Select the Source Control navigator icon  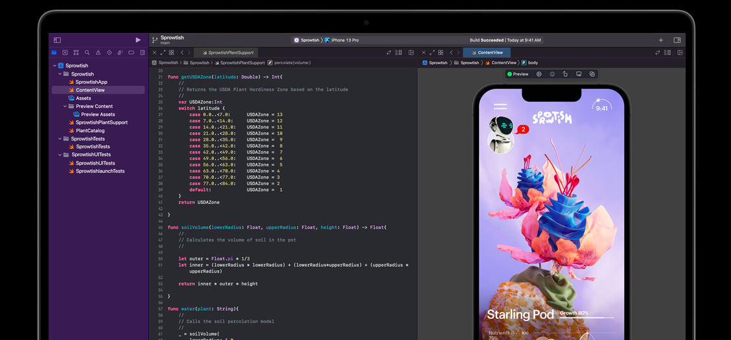point(65,52)
